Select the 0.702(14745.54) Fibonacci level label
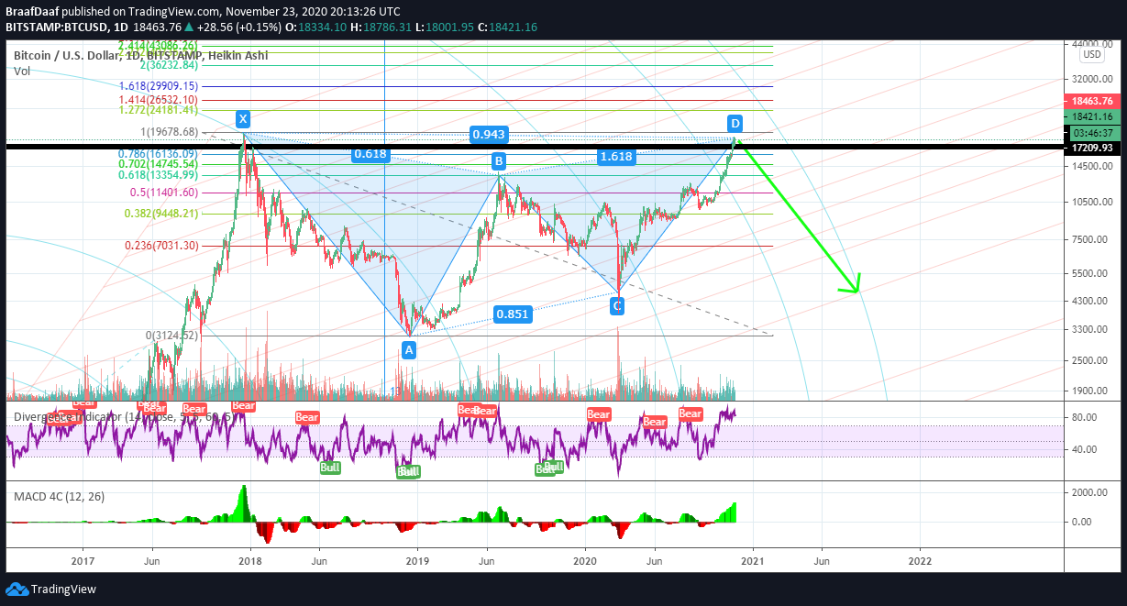 (158, 164)
